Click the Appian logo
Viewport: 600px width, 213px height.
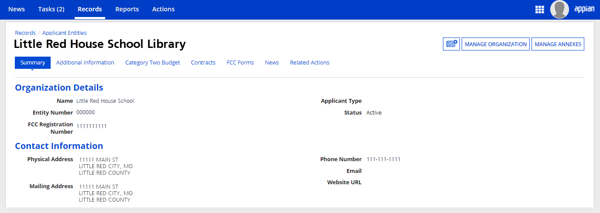pos(584,10)
